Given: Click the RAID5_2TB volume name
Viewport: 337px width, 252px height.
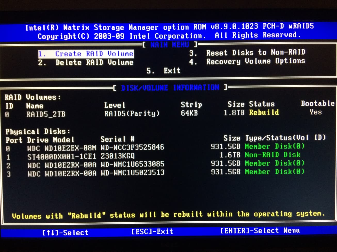Looking at the screenshot, I should (x=46, y=114).
